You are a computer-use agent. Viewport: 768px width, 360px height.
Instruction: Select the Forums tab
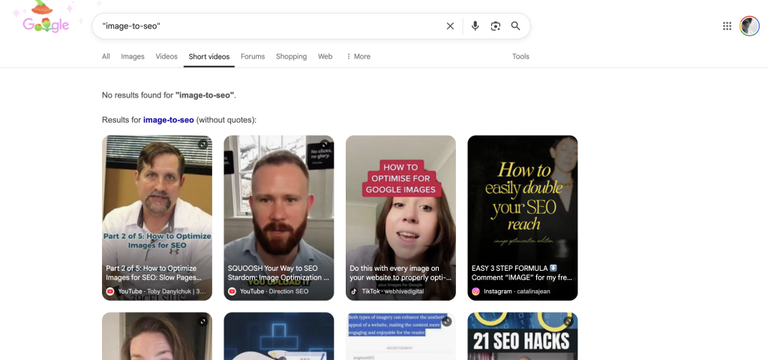[x=253, y=56]
